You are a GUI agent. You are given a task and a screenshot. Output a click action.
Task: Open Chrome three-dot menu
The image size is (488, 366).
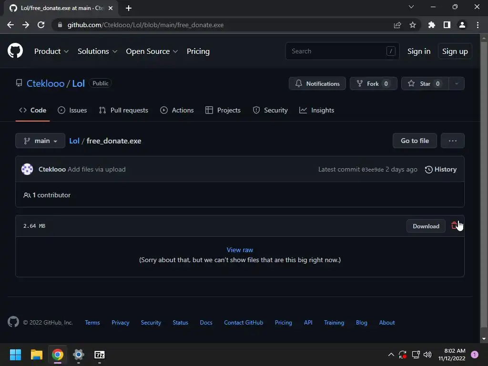point(478,25)
